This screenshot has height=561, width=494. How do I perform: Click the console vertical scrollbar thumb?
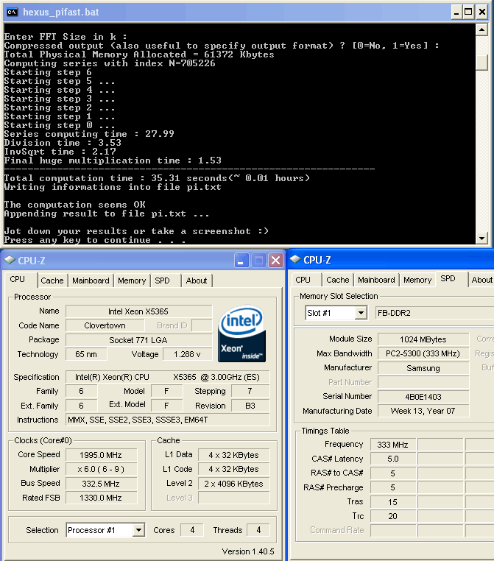point(481,63)
